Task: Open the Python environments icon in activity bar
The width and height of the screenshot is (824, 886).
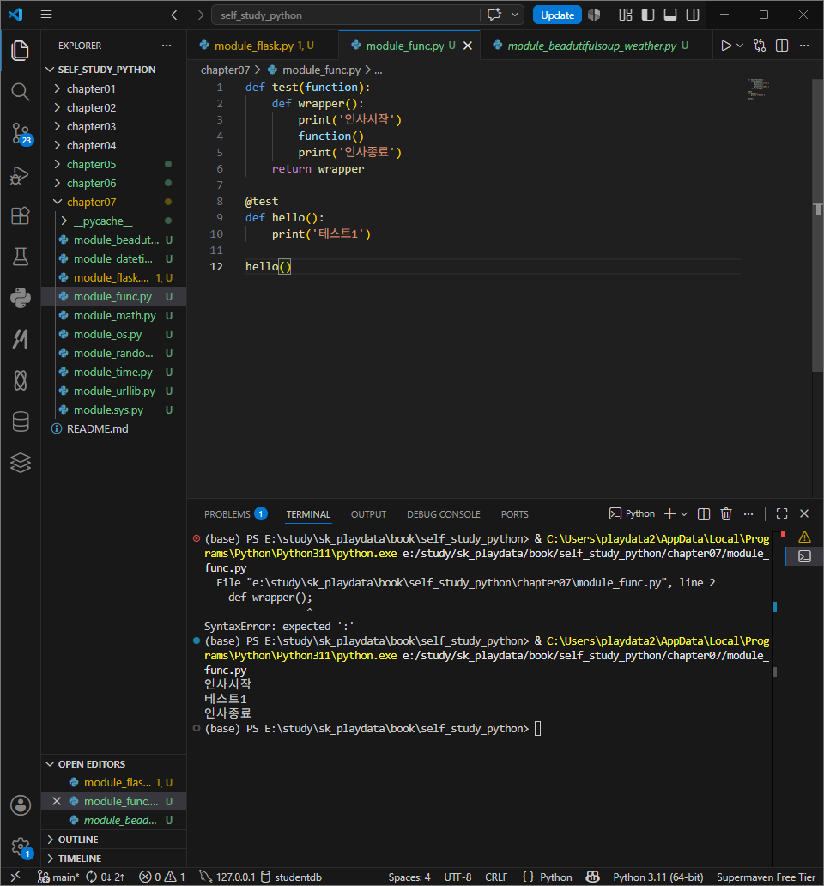Action: coord(21,298)
